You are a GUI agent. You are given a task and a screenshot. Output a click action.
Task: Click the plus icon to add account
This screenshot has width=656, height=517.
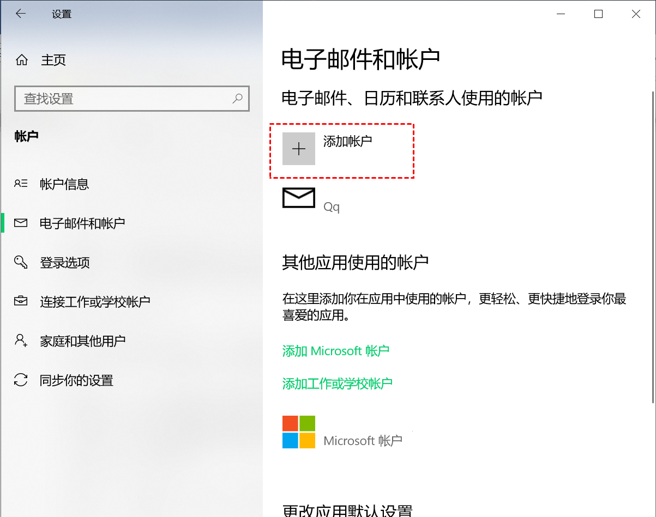point(299,149)
